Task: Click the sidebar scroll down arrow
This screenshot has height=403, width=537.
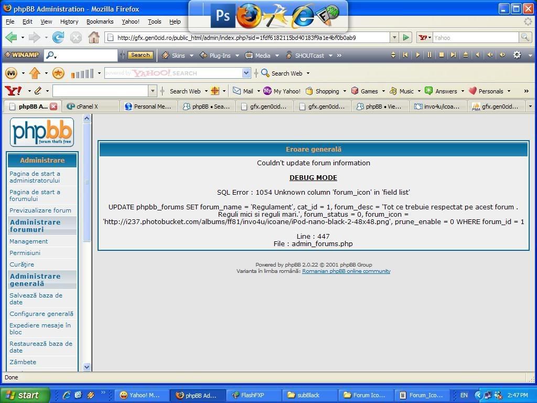Action: (x=87, y=367)
